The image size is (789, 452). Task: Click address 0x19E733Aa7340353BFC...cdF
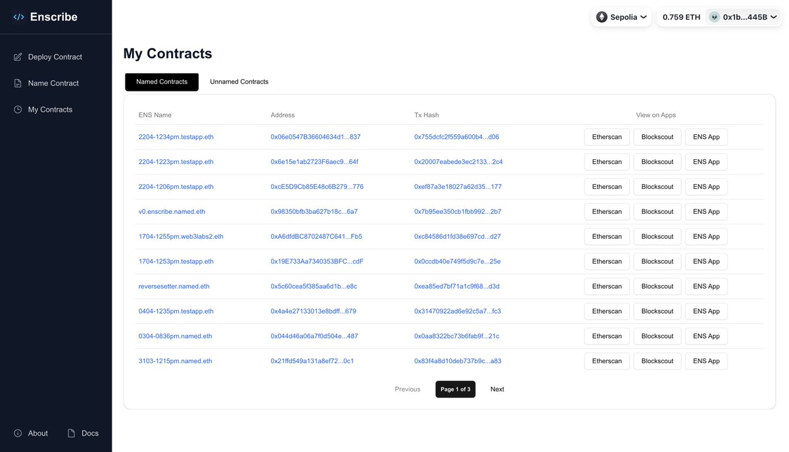click(x=317, y=262)
